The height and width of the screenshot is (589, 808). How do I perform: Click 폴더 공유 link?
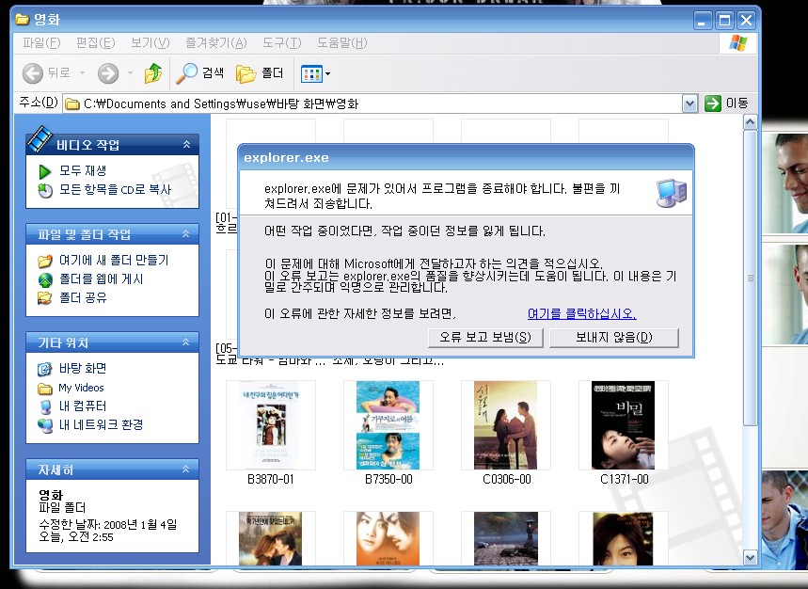pyautogui.click(x=83, y=297)
